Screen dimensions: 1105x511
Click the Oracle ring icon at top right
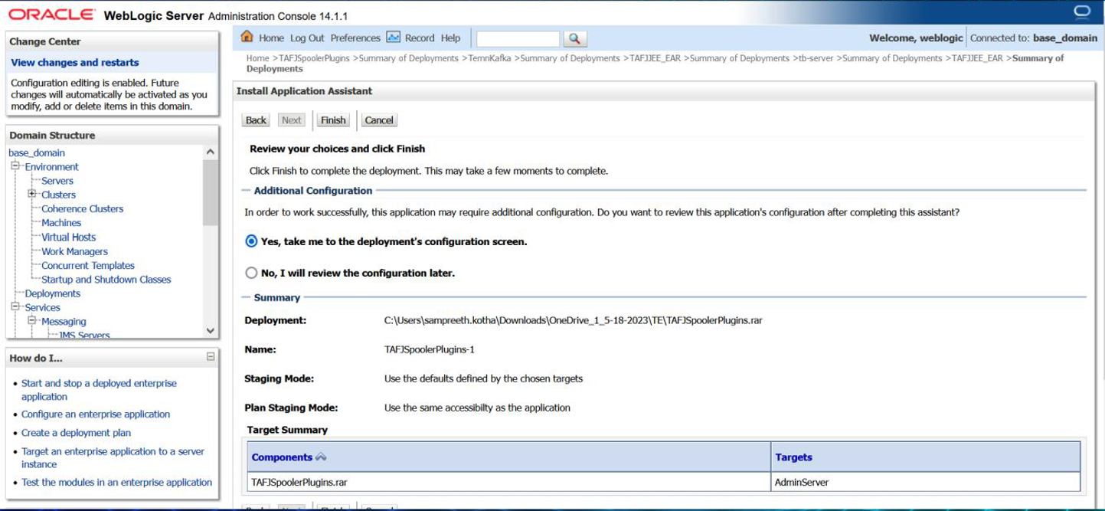[x=1081, y=11]
